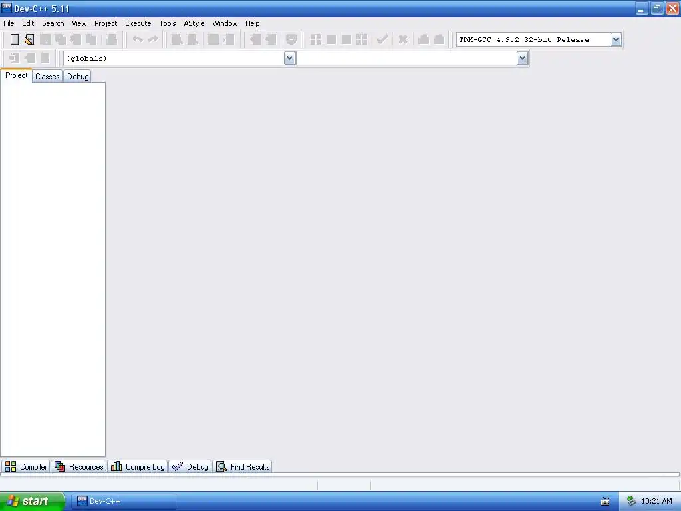Click the Debug checkmark toolbar icon

(x=382, y=39)
